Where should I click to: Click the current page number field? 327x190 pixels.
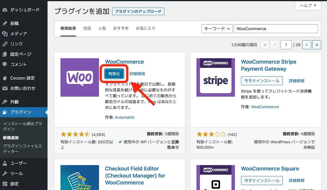(x=286, y=45)
